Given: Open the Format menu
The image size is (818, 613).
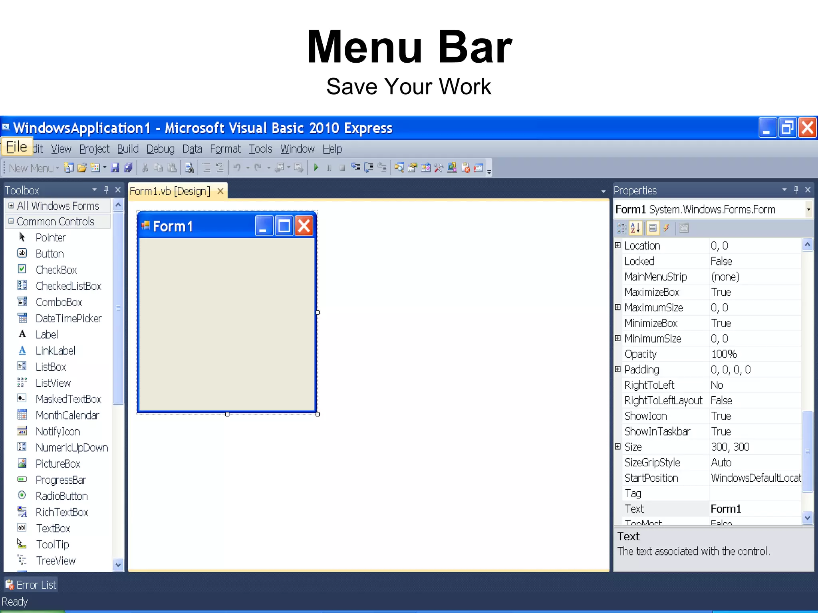Looking at the screenshot, I should click(x=225, y=149).
